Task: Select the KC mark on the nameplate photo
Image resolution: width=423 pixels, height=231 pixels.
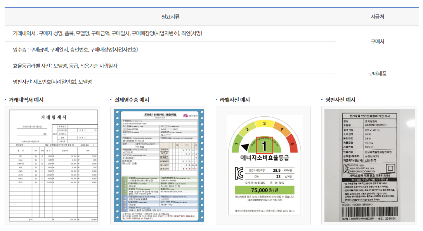Action: click(346, 169)
